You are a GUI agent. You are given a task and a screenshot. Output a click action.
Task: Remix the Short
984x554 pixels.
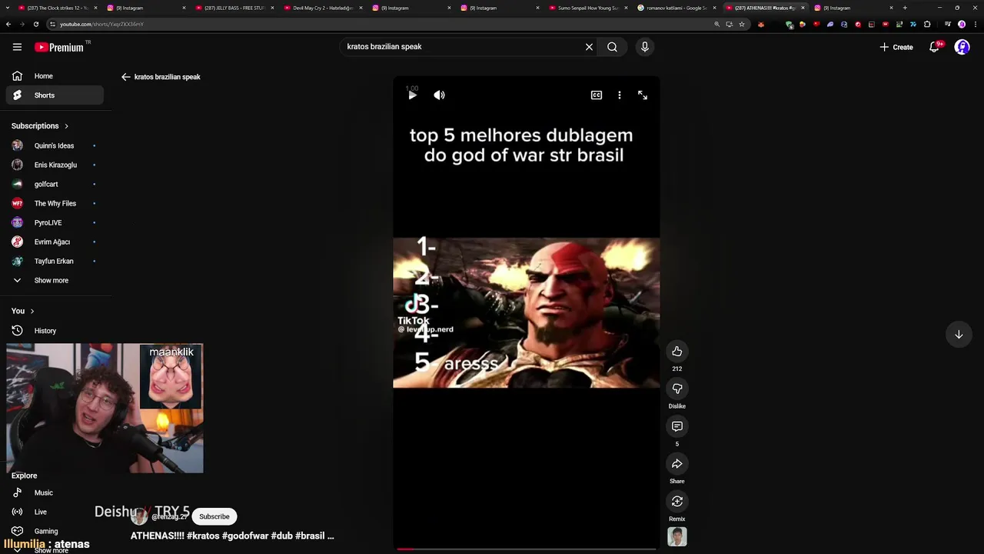(x=677, y=502)
